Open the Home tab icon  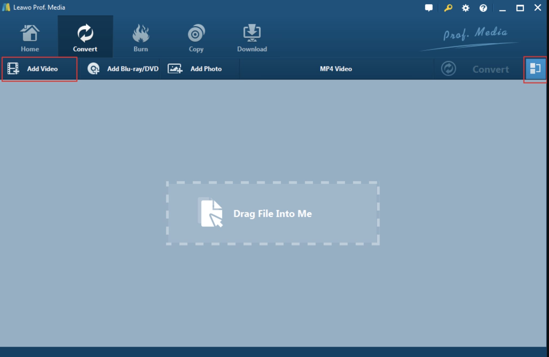(30, 34)
